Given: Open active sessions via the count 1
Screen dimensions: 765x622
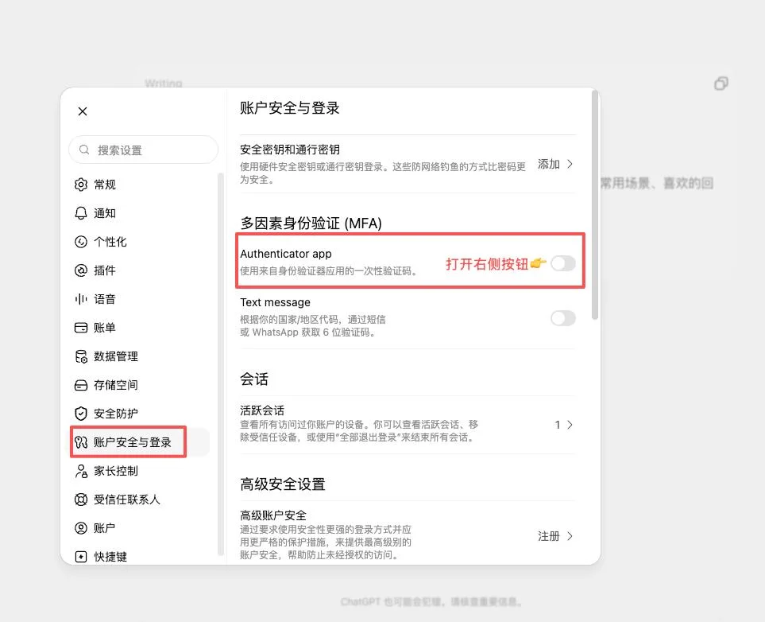Looking at the screenshot, I should coord(558,425).
